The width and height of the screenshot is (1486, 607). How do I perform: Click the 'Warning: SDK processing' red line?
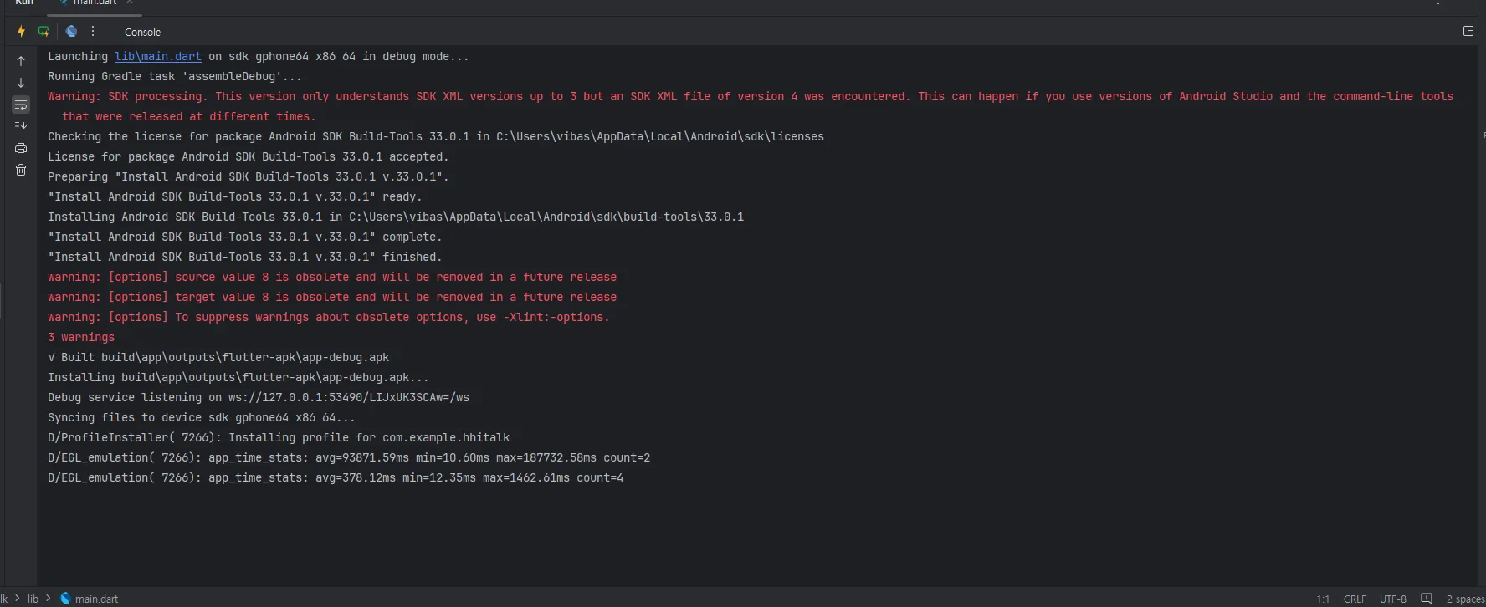pyautogui.click(x=751, y=96)
